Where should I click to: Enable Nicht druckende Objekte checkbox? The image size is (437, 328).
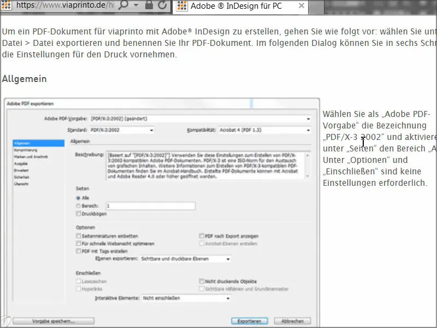point(202,281)
